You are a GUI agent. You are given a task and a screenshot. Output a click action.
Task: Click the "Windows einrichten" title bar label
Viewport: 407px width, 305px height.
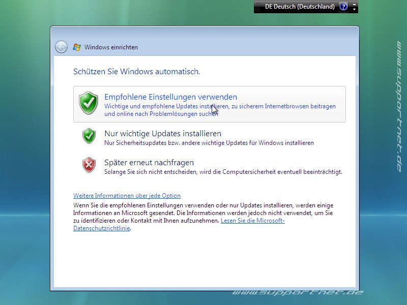(x=111, y=47)
